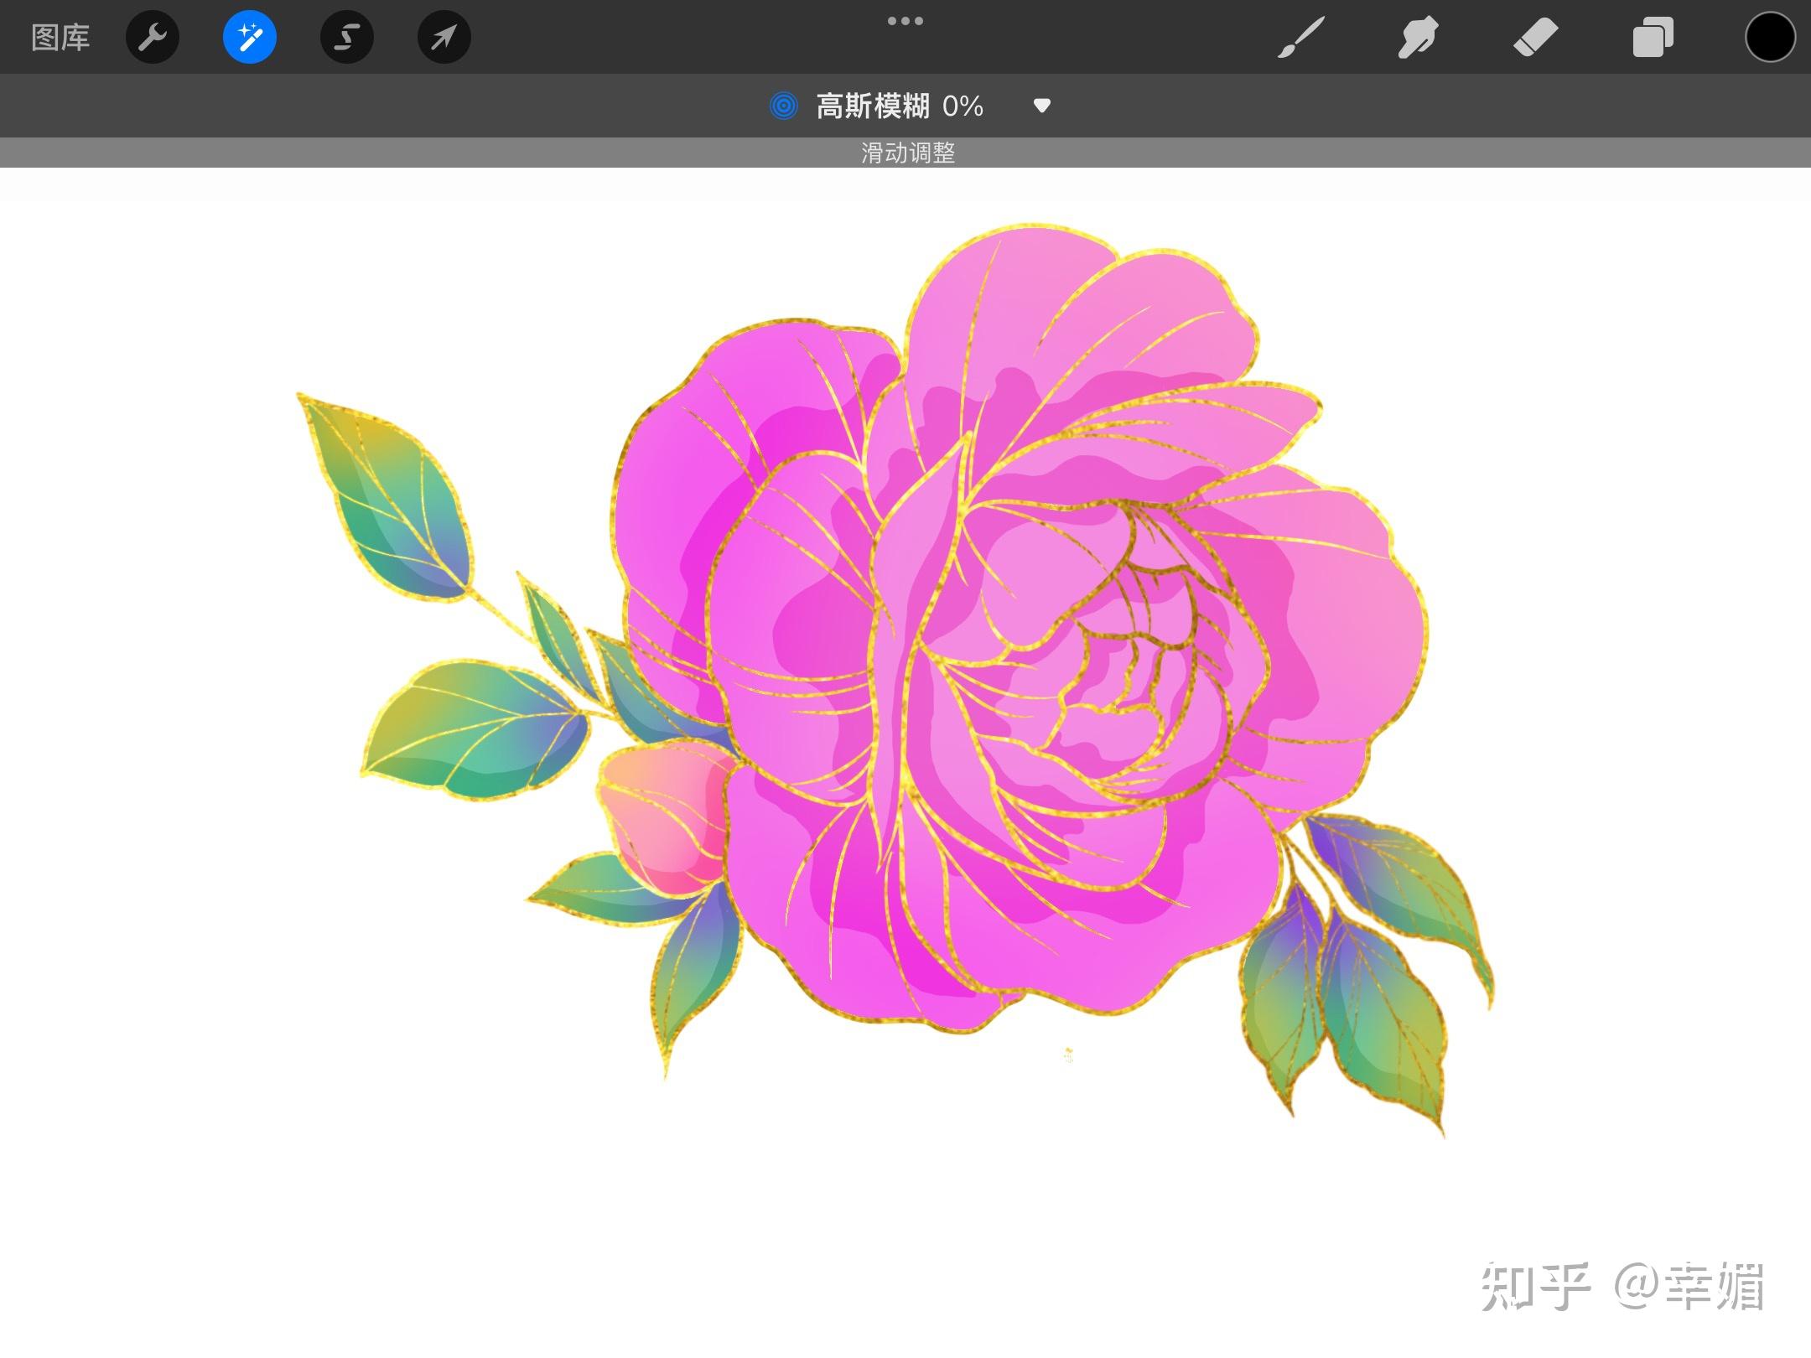Tap the 0% blur value

tap(963, 106)
